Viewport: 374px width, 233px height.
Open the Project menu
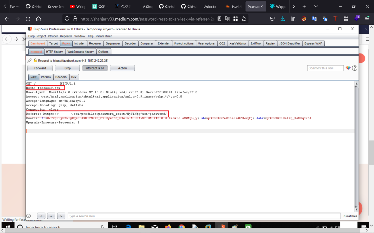41,36
